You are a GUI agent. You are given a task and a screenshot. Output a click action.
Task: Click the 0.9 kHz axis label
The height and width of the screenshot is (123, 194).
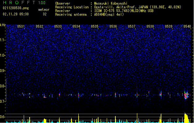pyautogui.click(x=3, y=71)
